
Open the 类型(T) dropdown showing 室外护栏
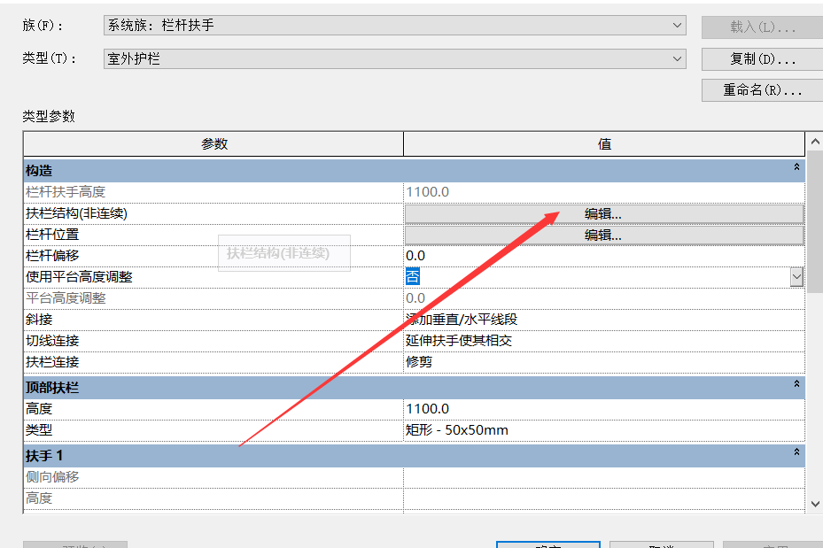pyautogui.click(x=394, y=59)
